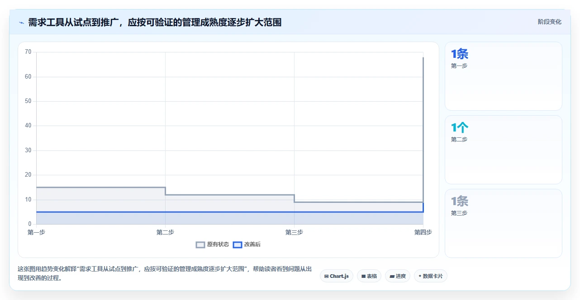Select the 进度 tag
The width and height of the screenshot is (580, 300).
(x=398, y=276)
